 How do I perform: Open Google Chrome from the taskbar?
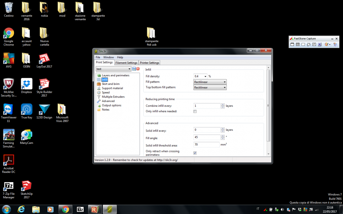point(66,209)
